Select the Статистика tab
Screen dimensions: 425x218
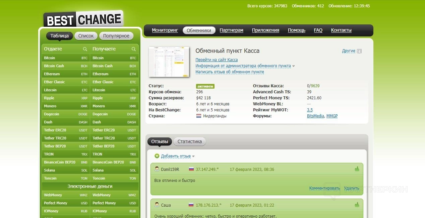(x=190, y=141)
